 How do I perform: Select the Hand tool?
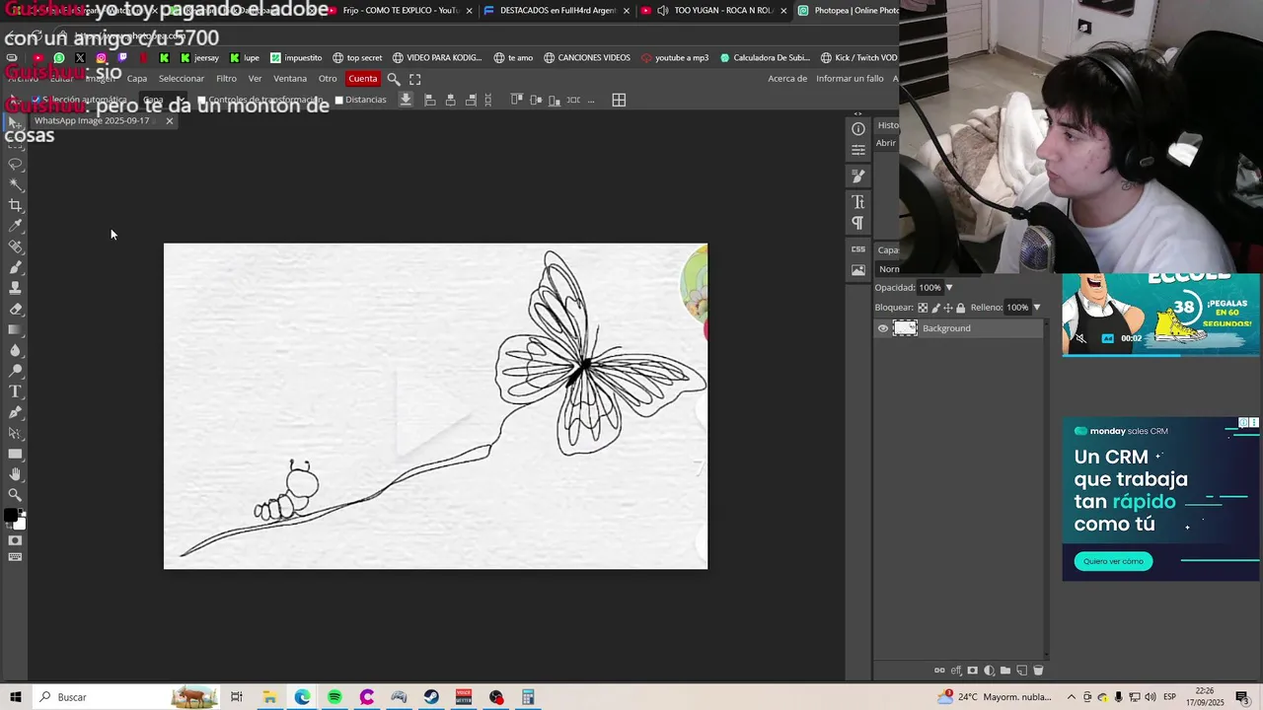coord(16,474)
